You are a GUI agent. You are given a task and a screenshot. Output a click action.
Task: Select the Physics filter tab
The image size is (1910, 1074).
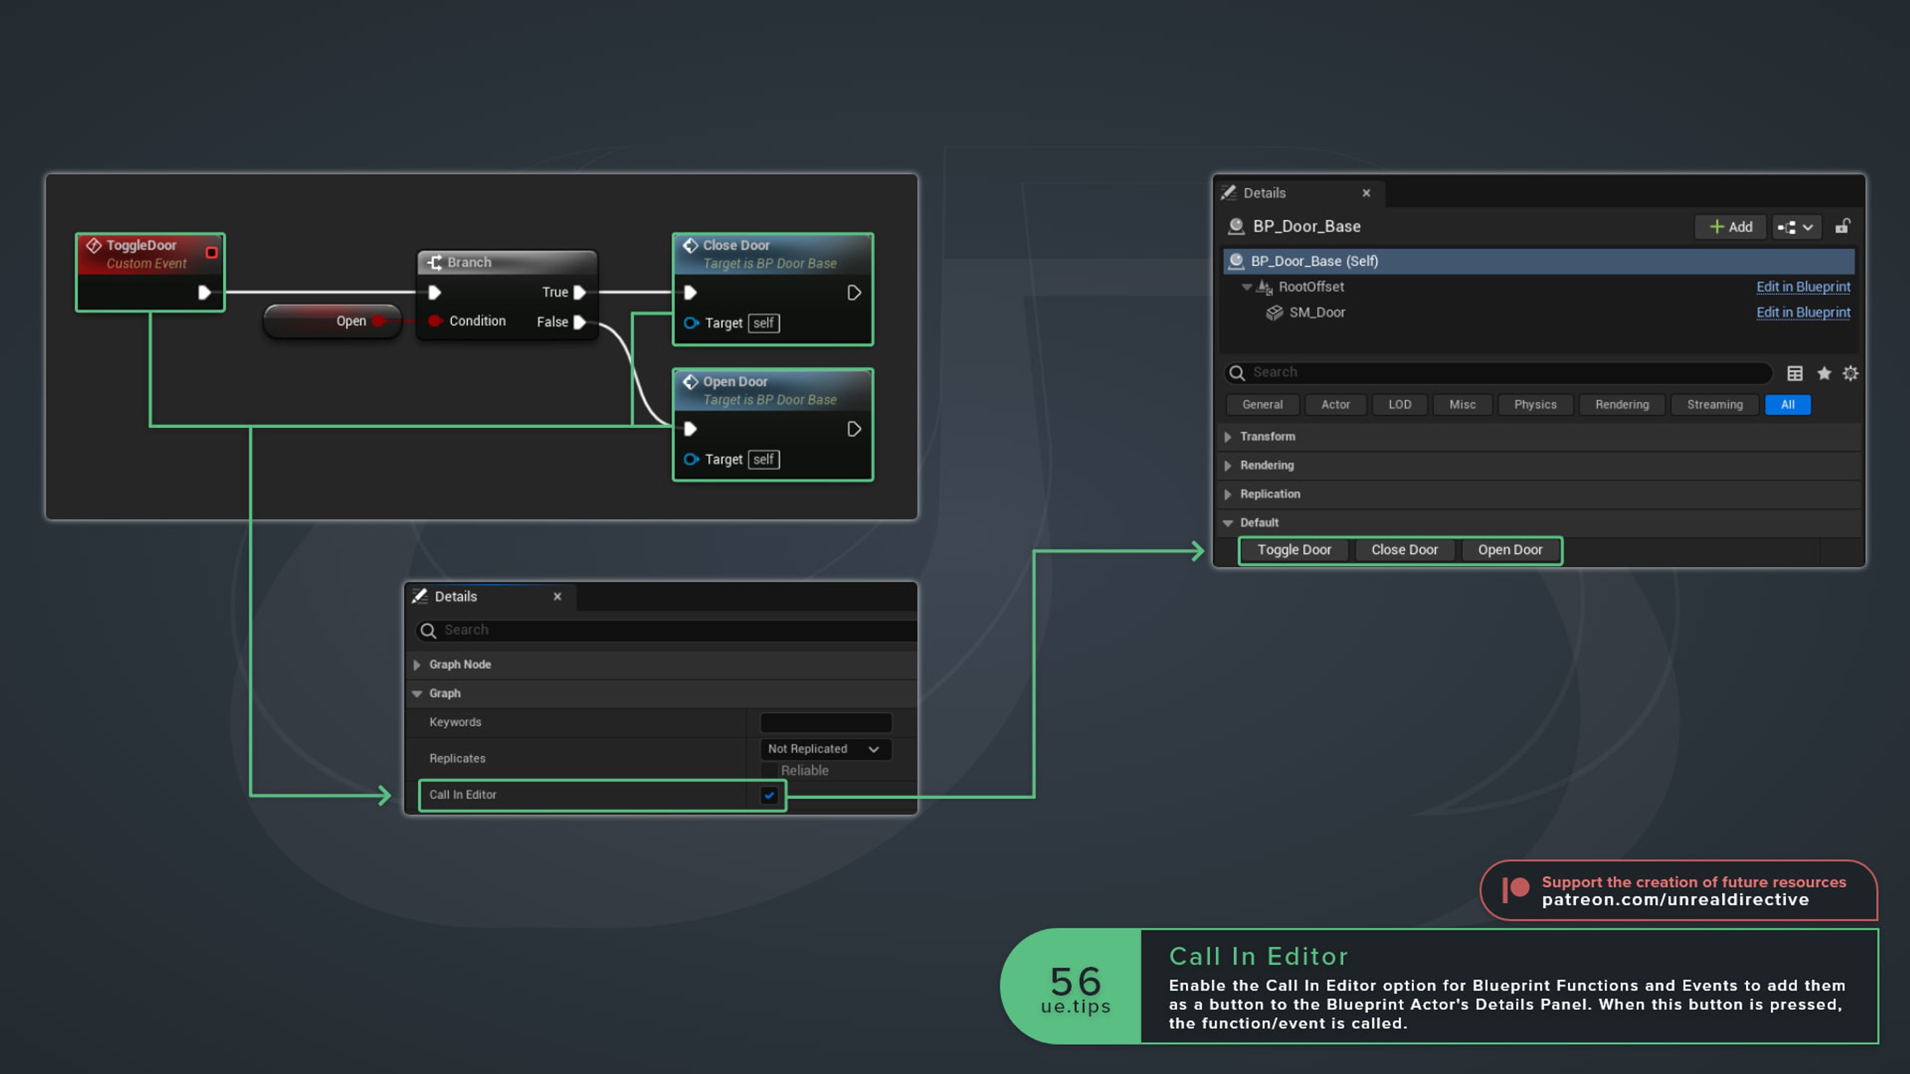tap(1535, 404)
